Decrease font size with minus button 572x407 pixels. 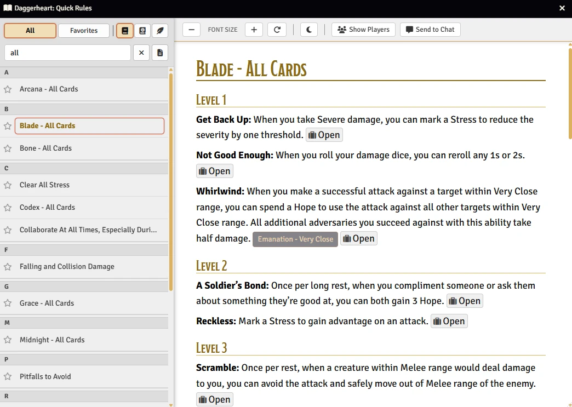point(192,30)
